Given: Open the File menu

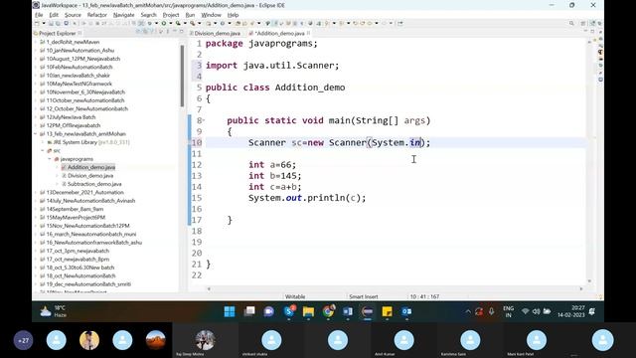Looking at the screenshot, I should coord(39,15).
